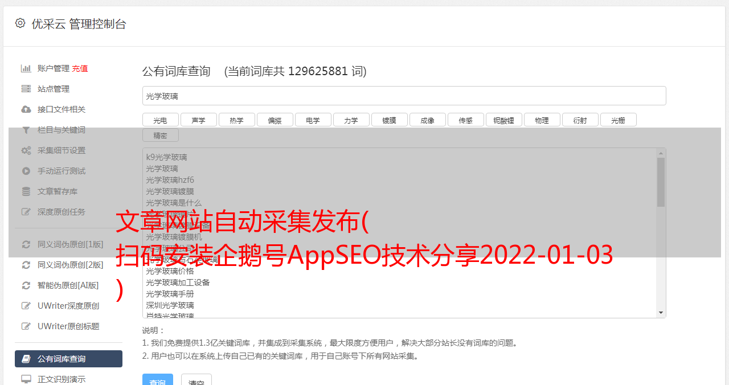Open the 同义词伪原创[2版] menu item

click(x=70, y=265)
